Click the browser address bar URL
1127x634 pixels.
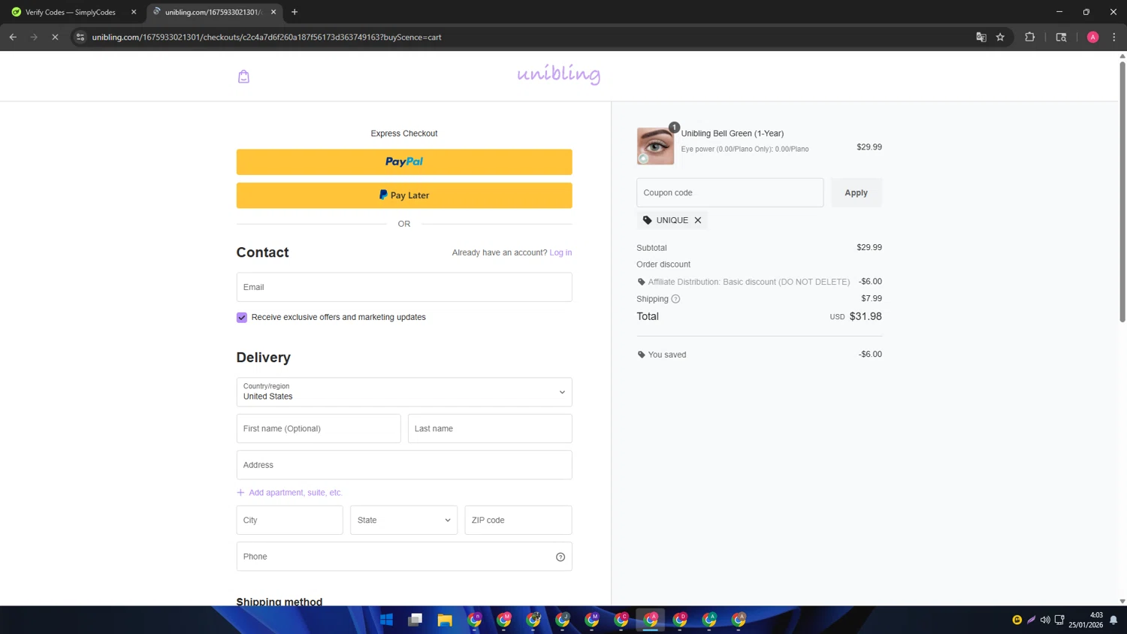(x=267, y=37)
